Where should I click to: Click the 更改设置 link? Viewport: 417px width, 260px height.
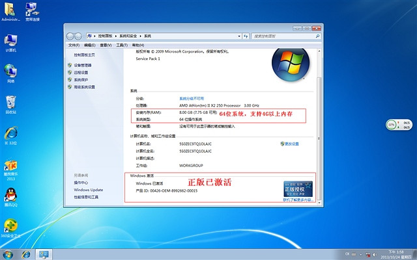point(292,144)
